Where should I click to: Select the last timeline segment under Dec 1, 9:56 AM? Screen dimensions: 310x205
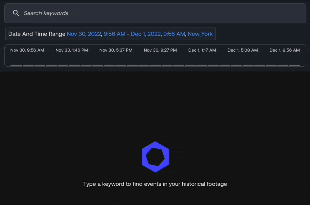[295, 66]
